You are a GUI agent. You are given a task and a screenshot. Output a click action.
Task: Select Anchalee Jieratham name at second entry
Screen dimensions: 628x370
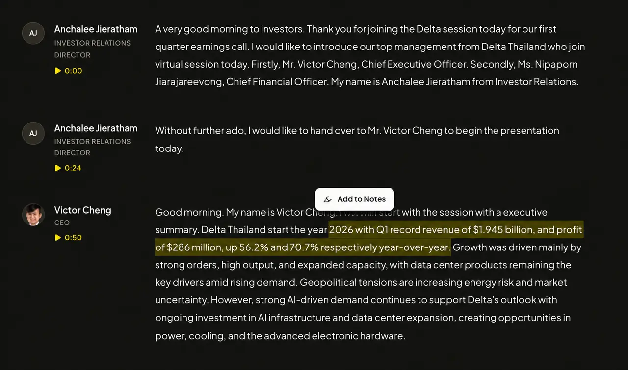96,128
